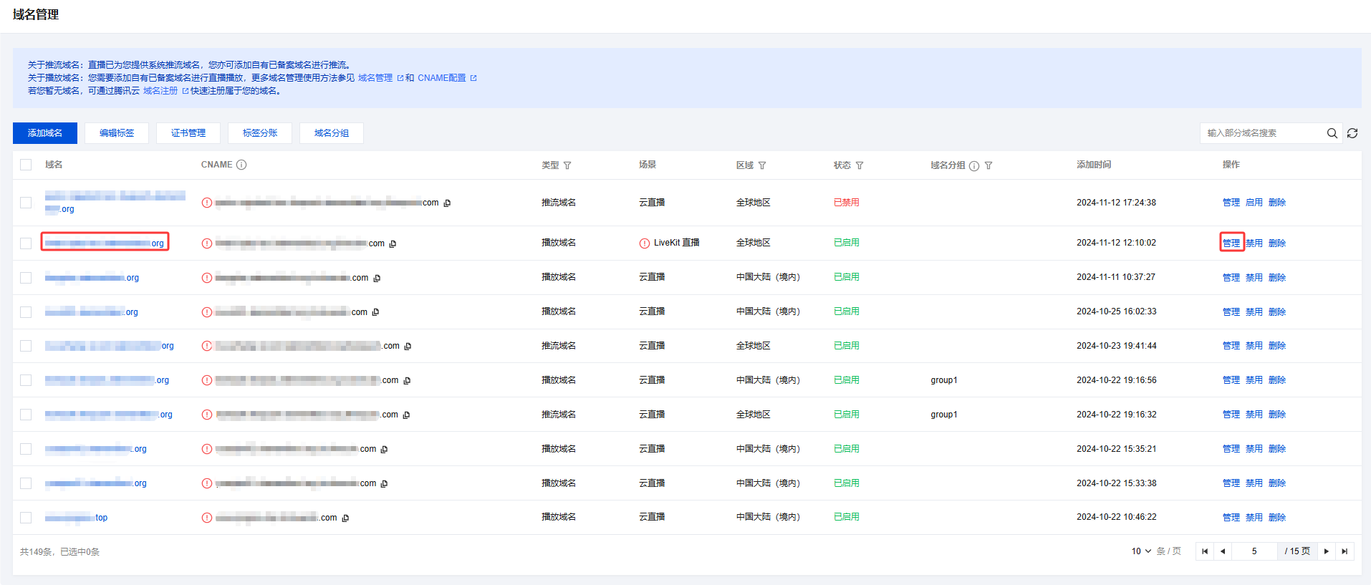Click the page number input showing 5

click(1254, 551)
